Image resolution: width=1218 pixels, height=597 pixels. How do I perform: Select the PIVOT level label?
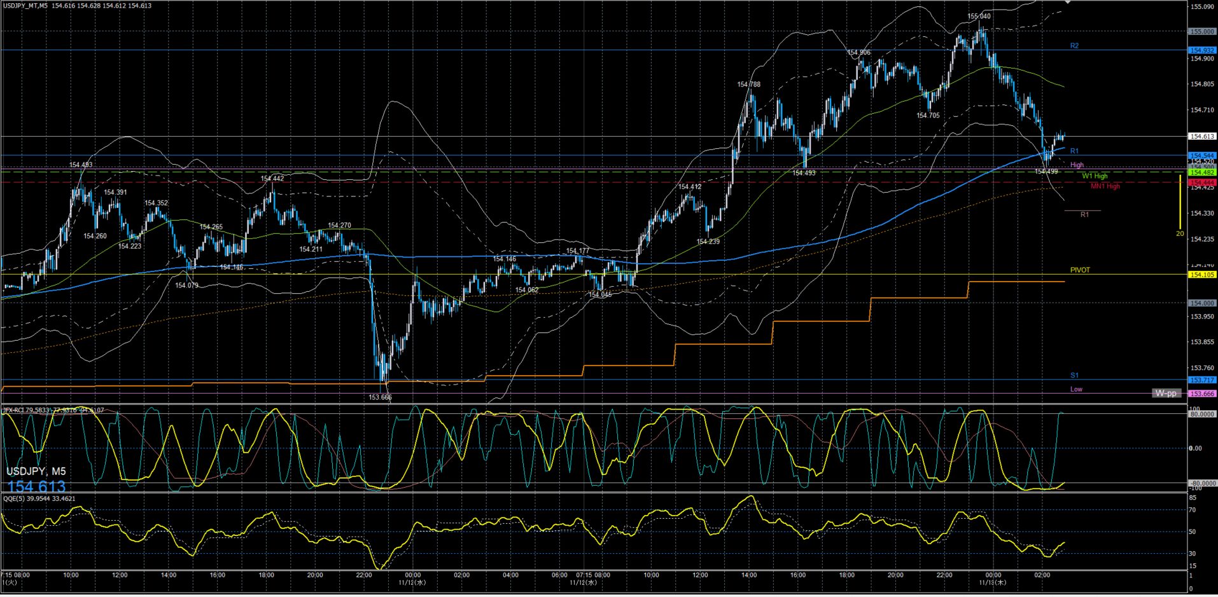(1080, 270)
